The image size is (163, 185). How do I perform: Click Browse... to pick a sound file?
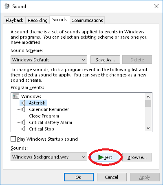click(137, 157)
